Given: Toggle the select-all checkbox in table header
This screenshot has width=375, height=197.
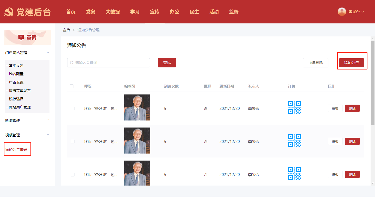Looking at the screenshot, I should (72, 86).
